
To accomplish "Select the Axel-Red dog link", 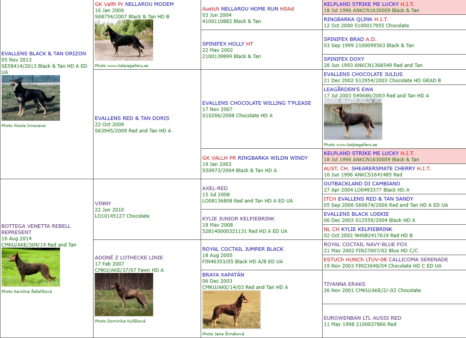I will coord(215,188).
